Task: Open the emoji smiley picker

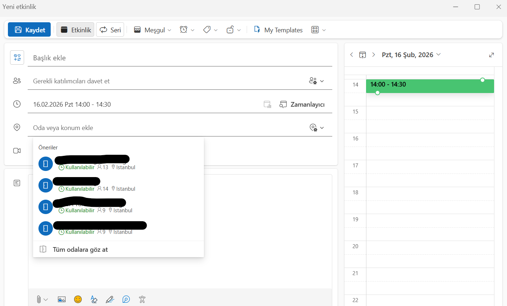Action: click(78, 299)
